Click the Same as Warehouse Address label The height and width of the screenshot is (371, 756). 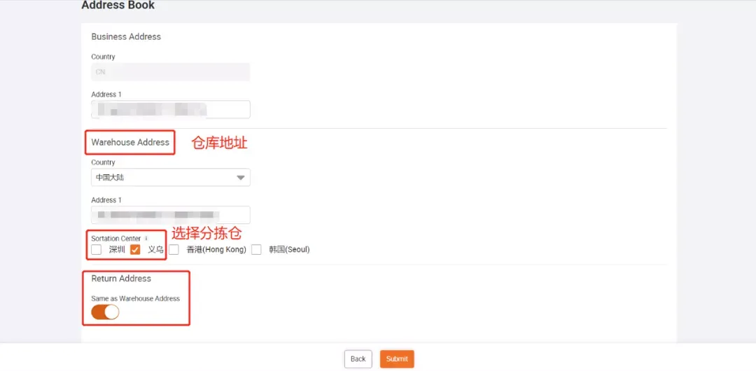tap(135, 299)
